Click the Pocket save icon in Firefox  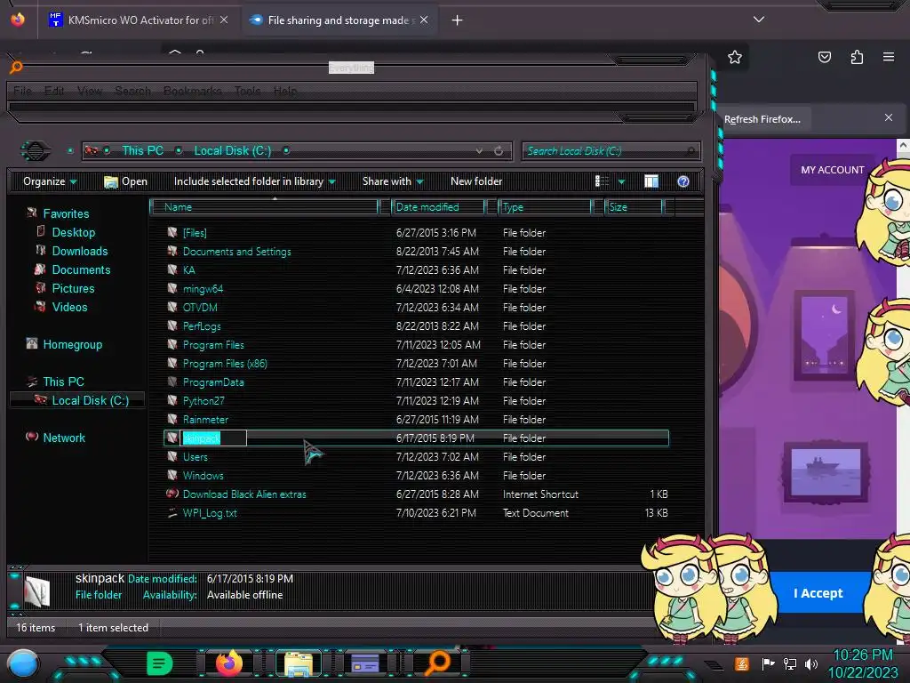pos(825,57)
